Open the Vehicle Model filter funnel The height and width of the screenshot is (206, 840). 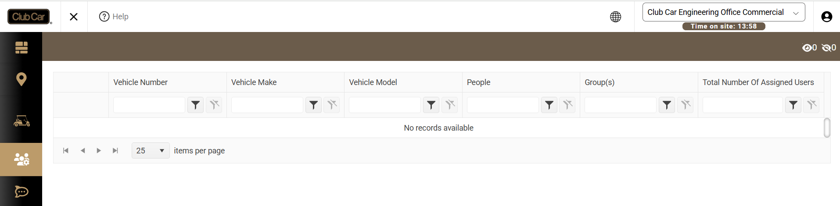click(431, 105)
